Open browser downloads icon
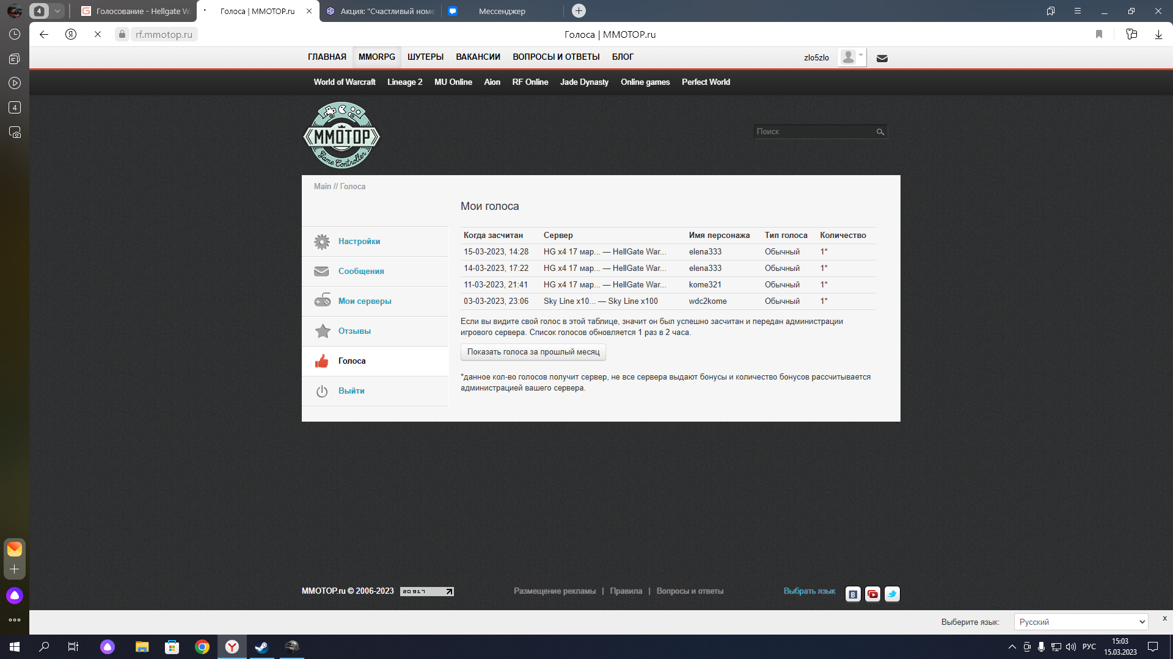This screenshot has height=659, width=1173. point(1158,34)
